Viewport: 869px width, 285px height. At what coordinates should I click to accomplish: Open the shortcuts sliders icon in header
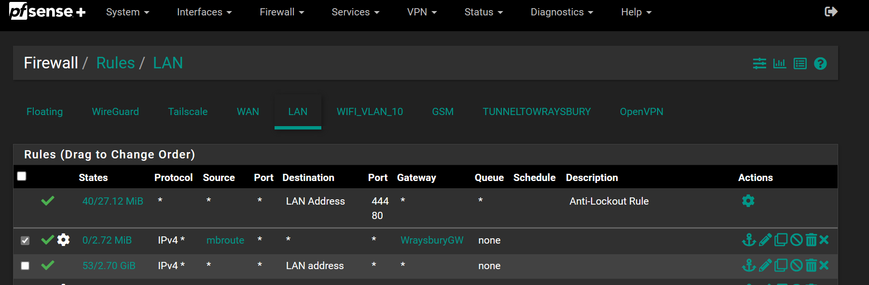click(x=759, y=64)
